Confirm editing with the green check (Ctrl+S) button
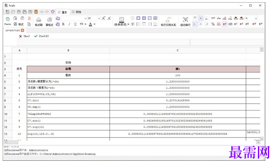 [x=42, y=36]
